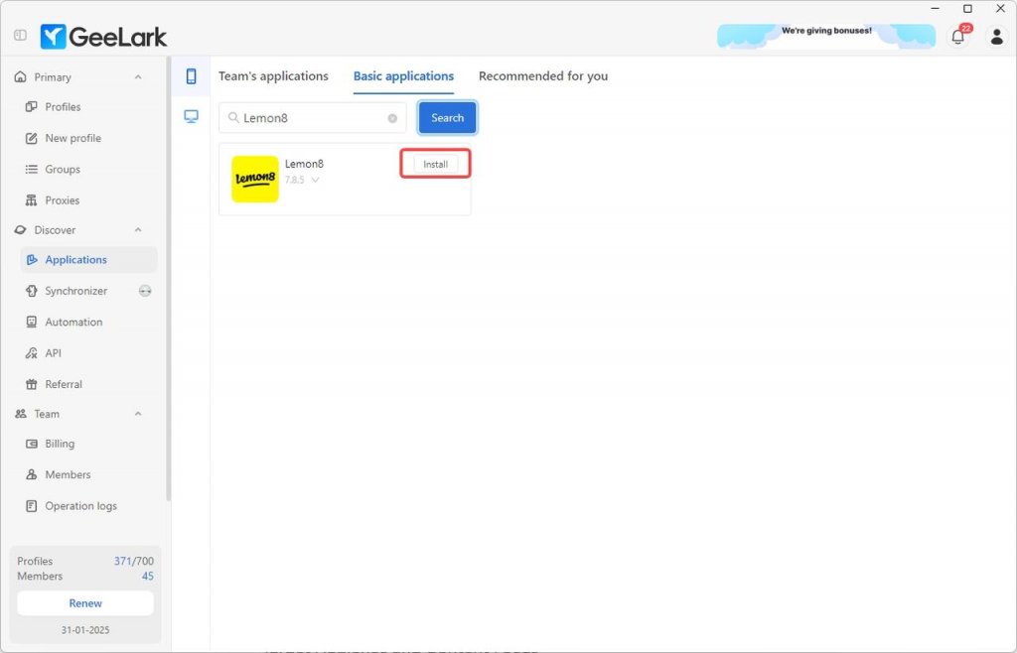Click the blue Search button
The image size is (1017, 653).
click(x=448, y=118)
